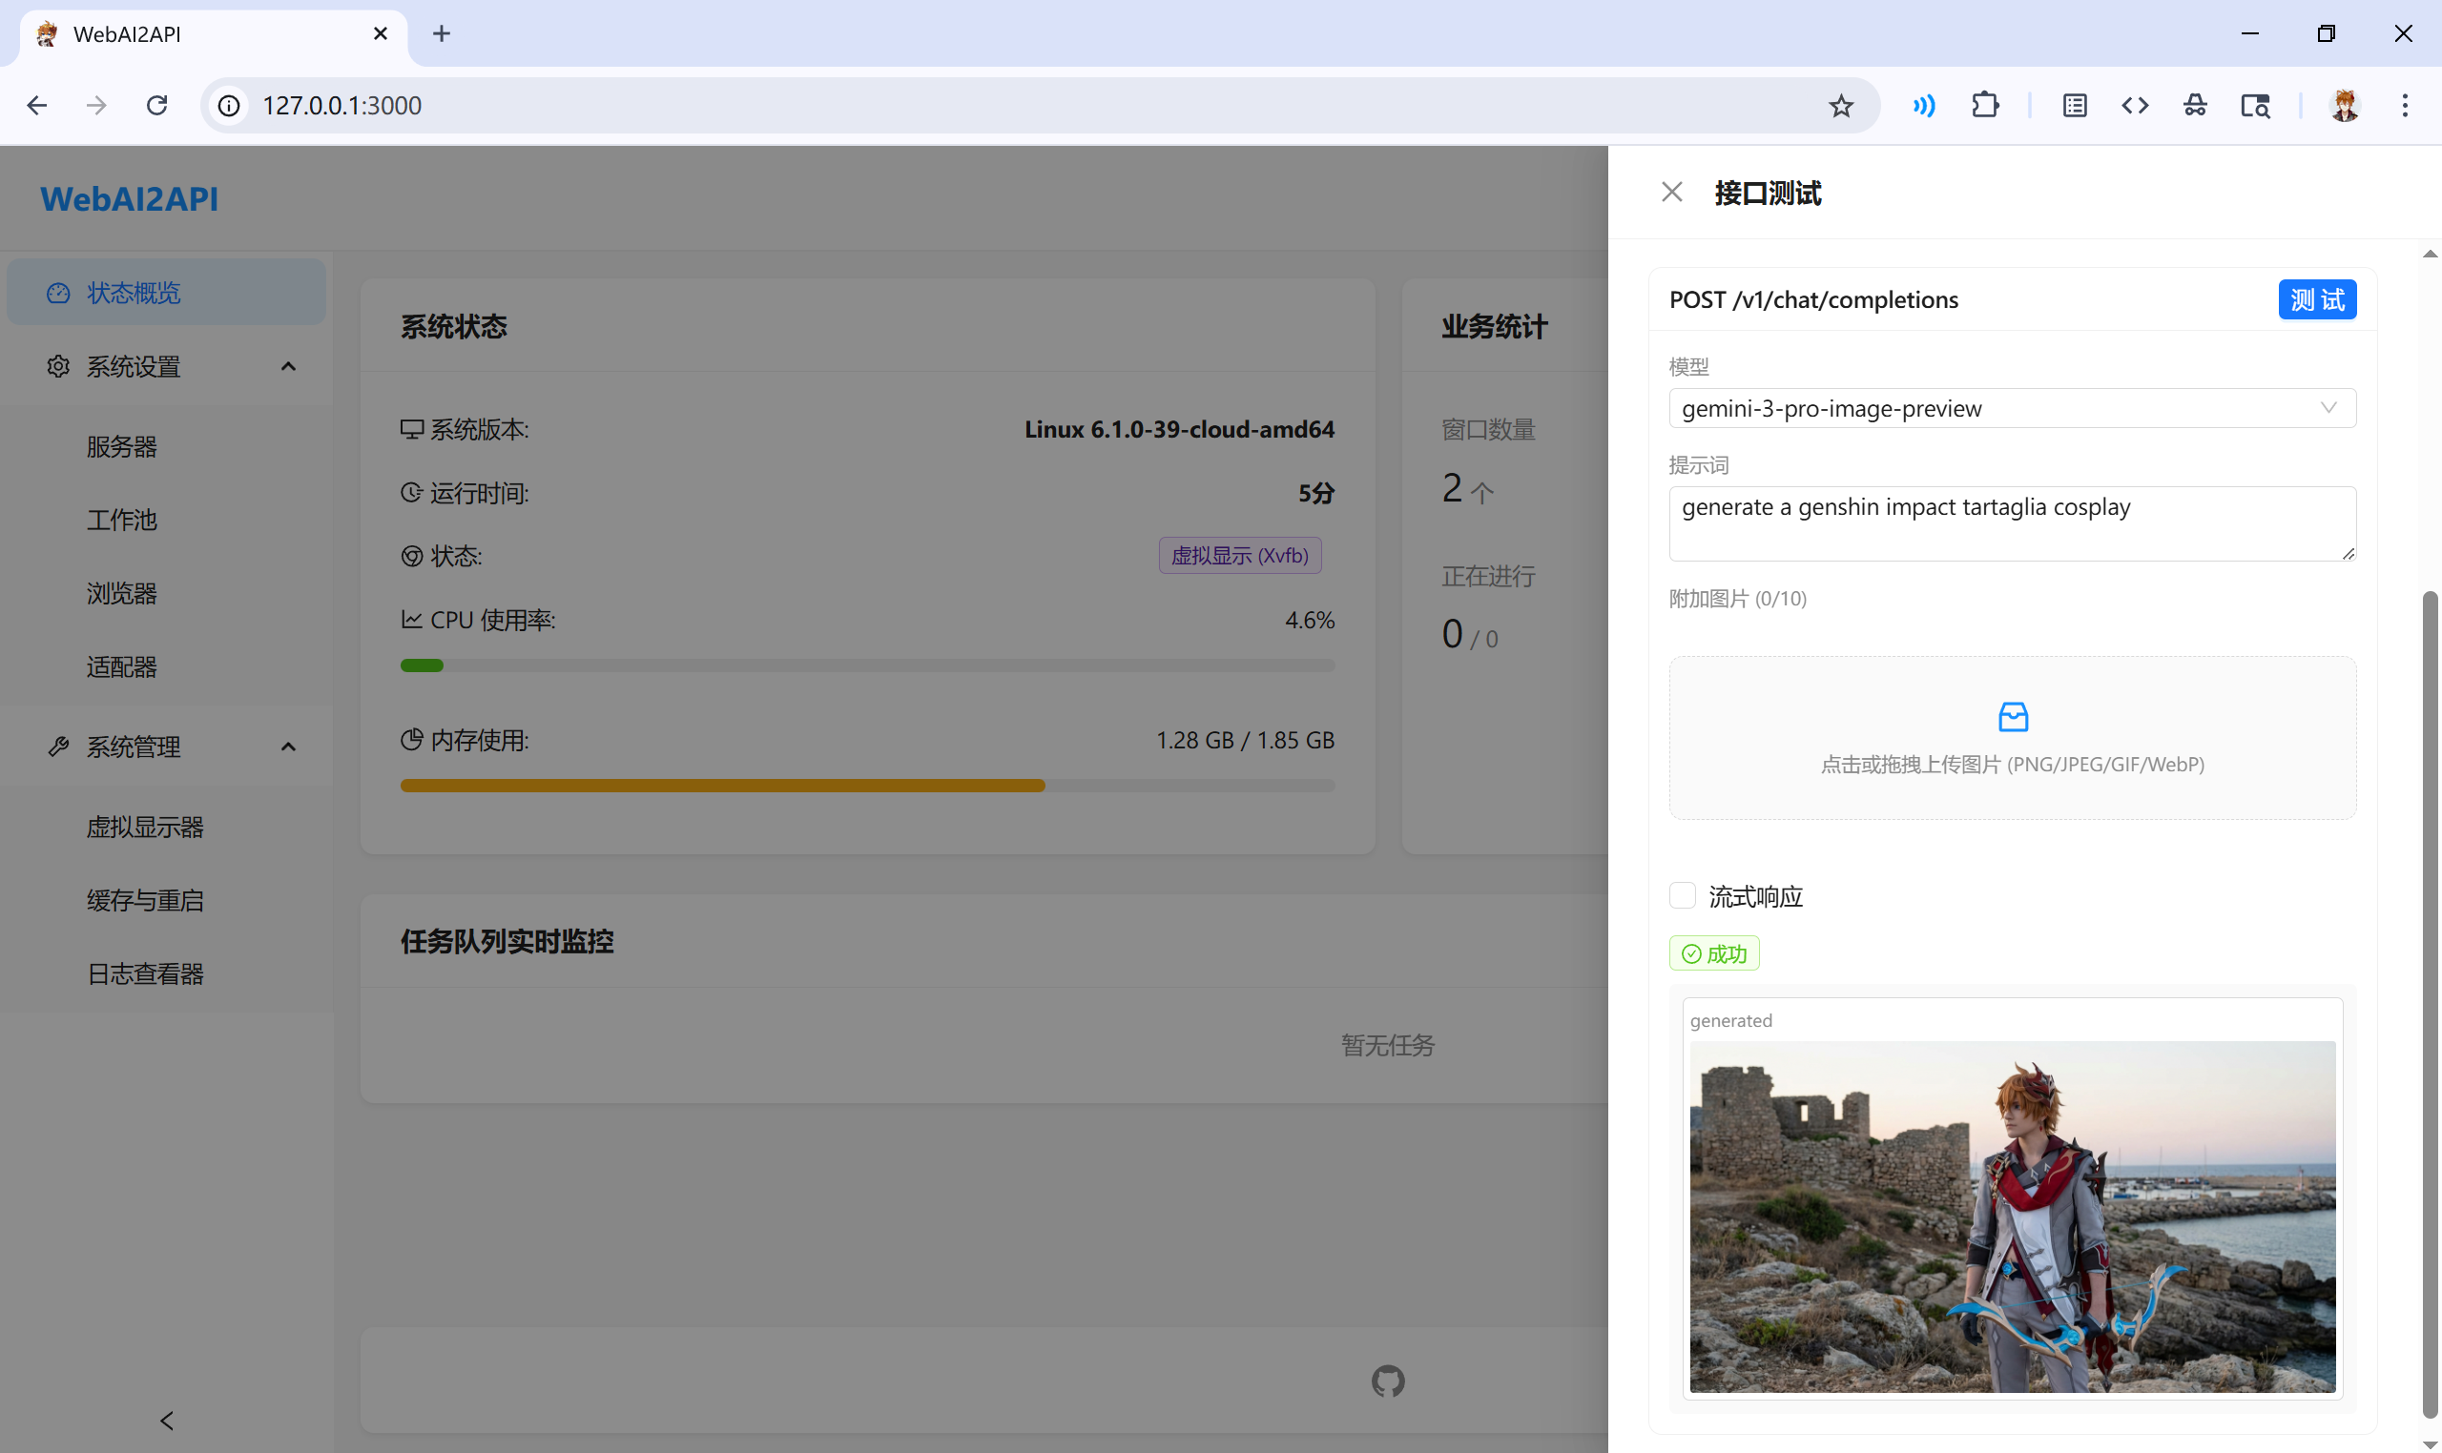Click into the 提示词 prompt text field
Viewport: 2442px width, 1453px height.
click(2011, 522)
